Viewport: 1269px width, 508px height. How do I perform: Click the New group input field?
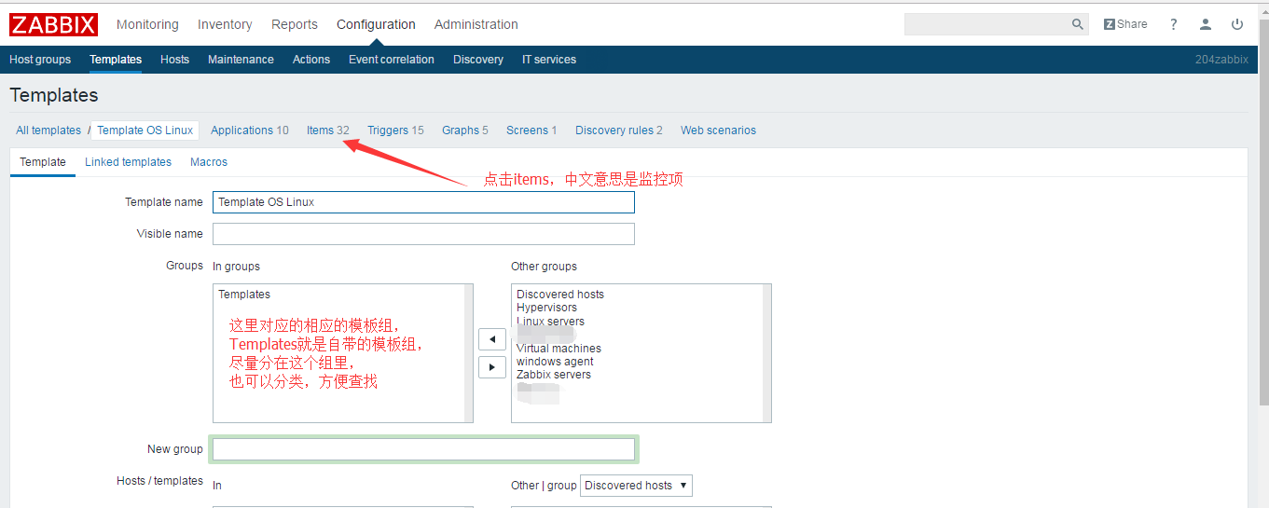click(x=423, y=449)
